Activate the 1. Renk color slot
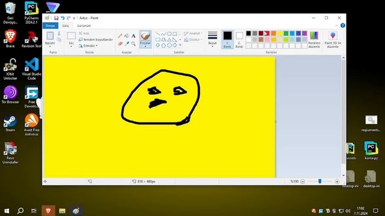Image resolution: width=385 pixels, height=216 pixels. click(x=227, y=39)
